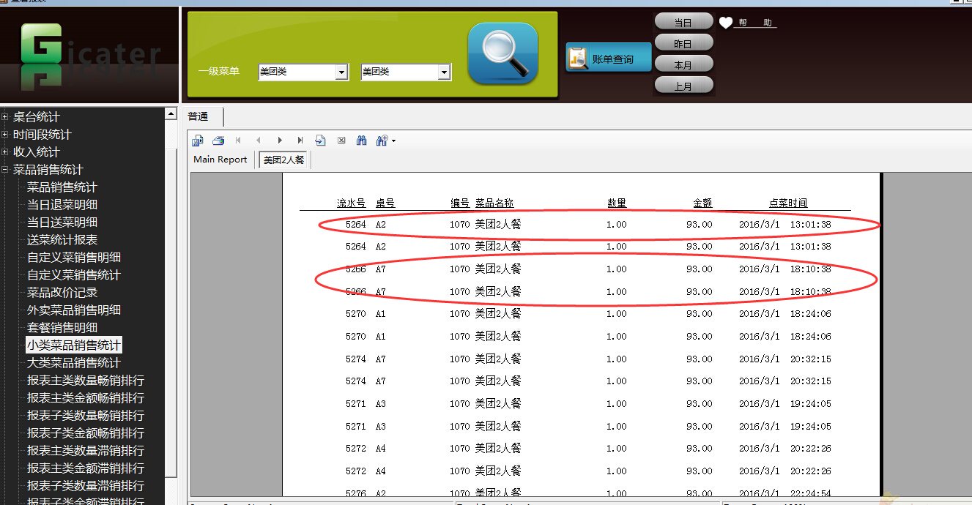
Task: Open 送菜统计报表 in the tree
Action: [62, 240]
